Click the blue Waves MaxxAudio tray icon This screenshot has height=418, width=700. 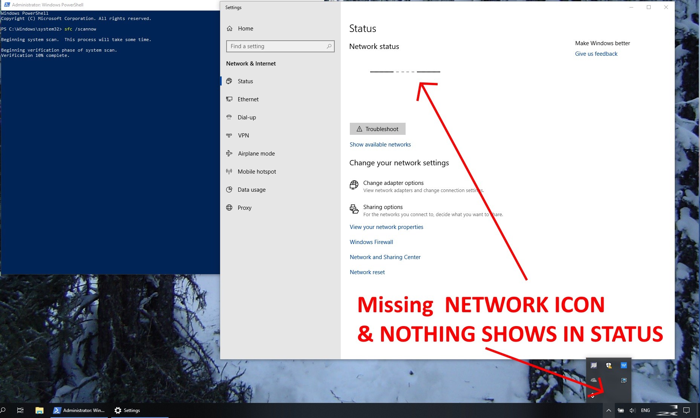[623, 365]
